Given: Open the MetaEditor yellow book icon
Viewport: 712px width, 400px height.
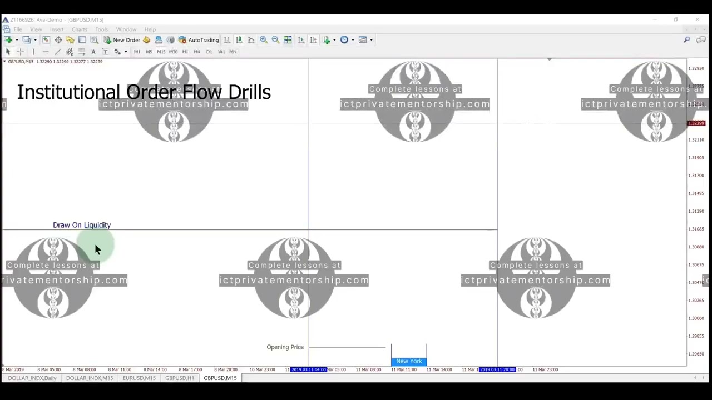Looking at the screenshot, I should pyautogui.click(x=146, y=40).
